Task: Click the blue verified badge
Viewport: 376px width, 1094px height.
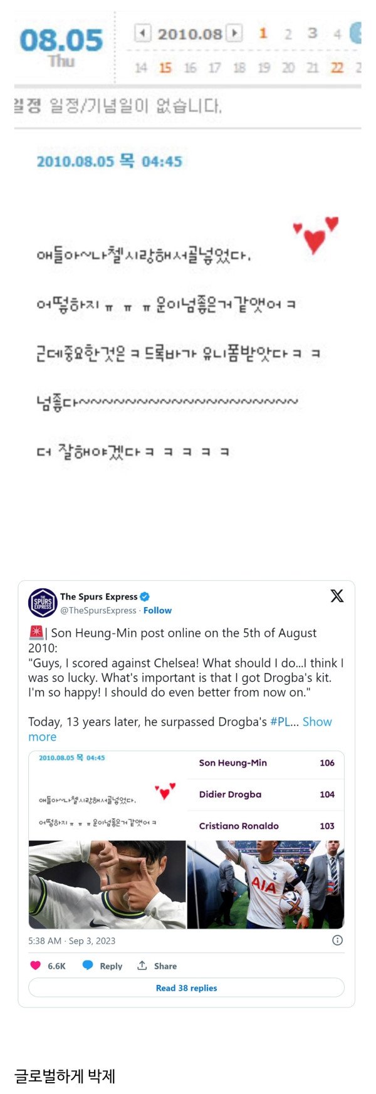Action: (145, 596)
